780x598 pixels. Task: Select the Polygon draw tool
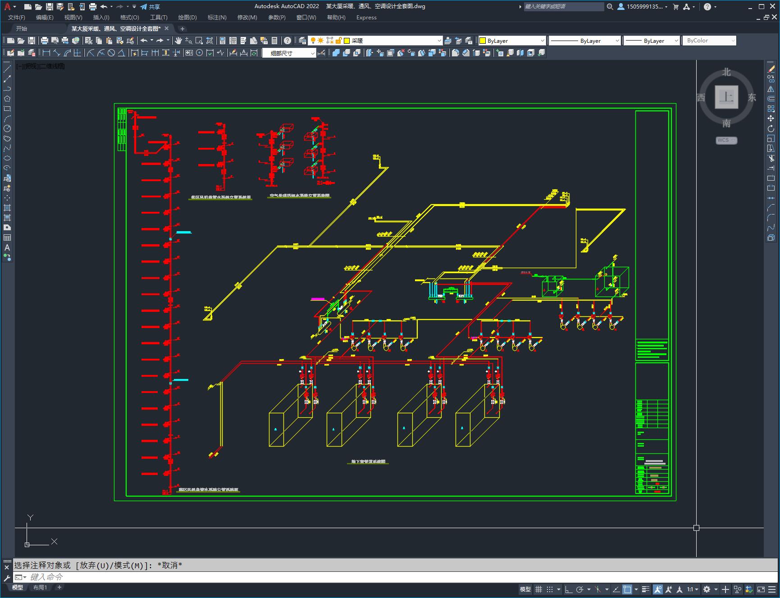click(7, 99)
